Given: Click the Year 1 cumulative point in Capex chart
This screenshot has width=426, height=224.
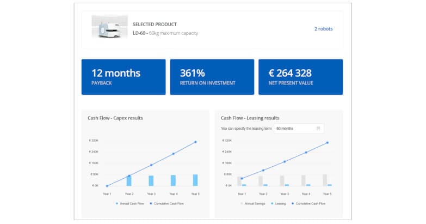Looking at the screenshot, I should click(x=107, y=186).
